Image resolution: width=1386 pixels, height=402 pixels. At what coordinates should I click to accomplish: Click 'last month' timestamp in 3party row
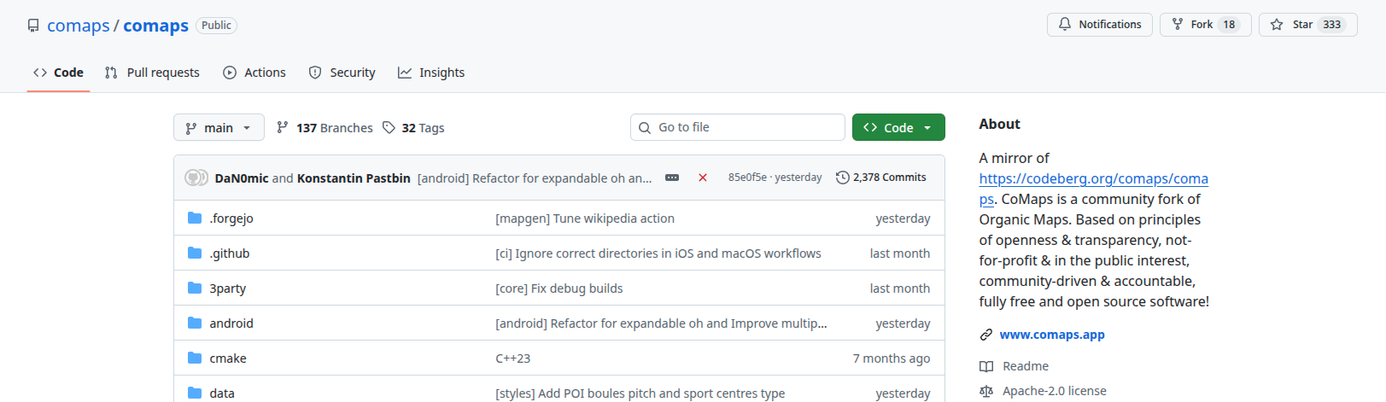(x=900, y=288)
